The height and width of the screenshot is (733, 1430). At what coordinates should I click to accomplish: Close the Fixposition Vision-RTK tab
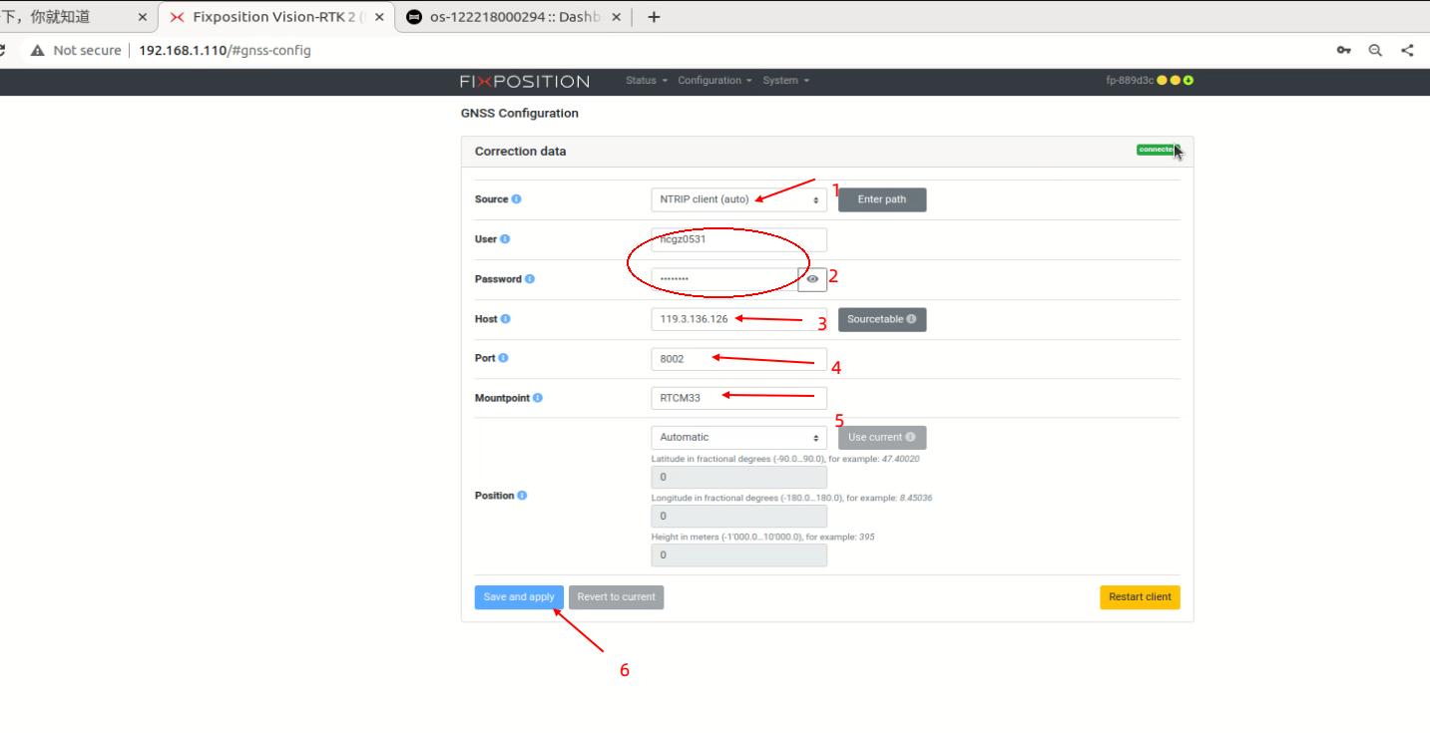[x=380, y=18]
